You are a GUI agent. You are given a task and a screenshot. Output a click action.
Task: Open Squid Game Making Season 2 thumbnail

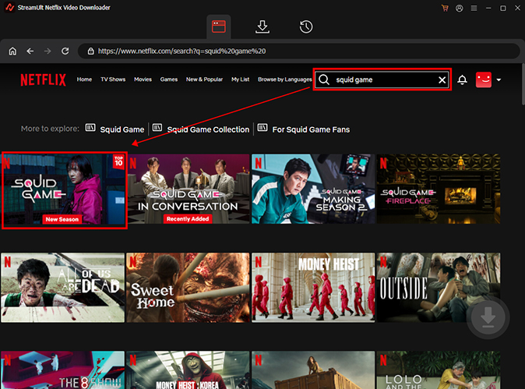pyautogui.click(x=313, y=189)
